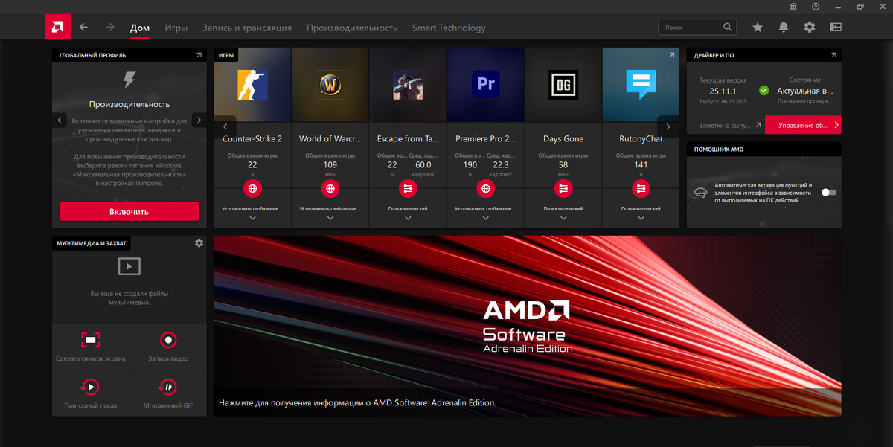
Task: Show next global profile with right chevron
Action: click(x=199, y=120)
